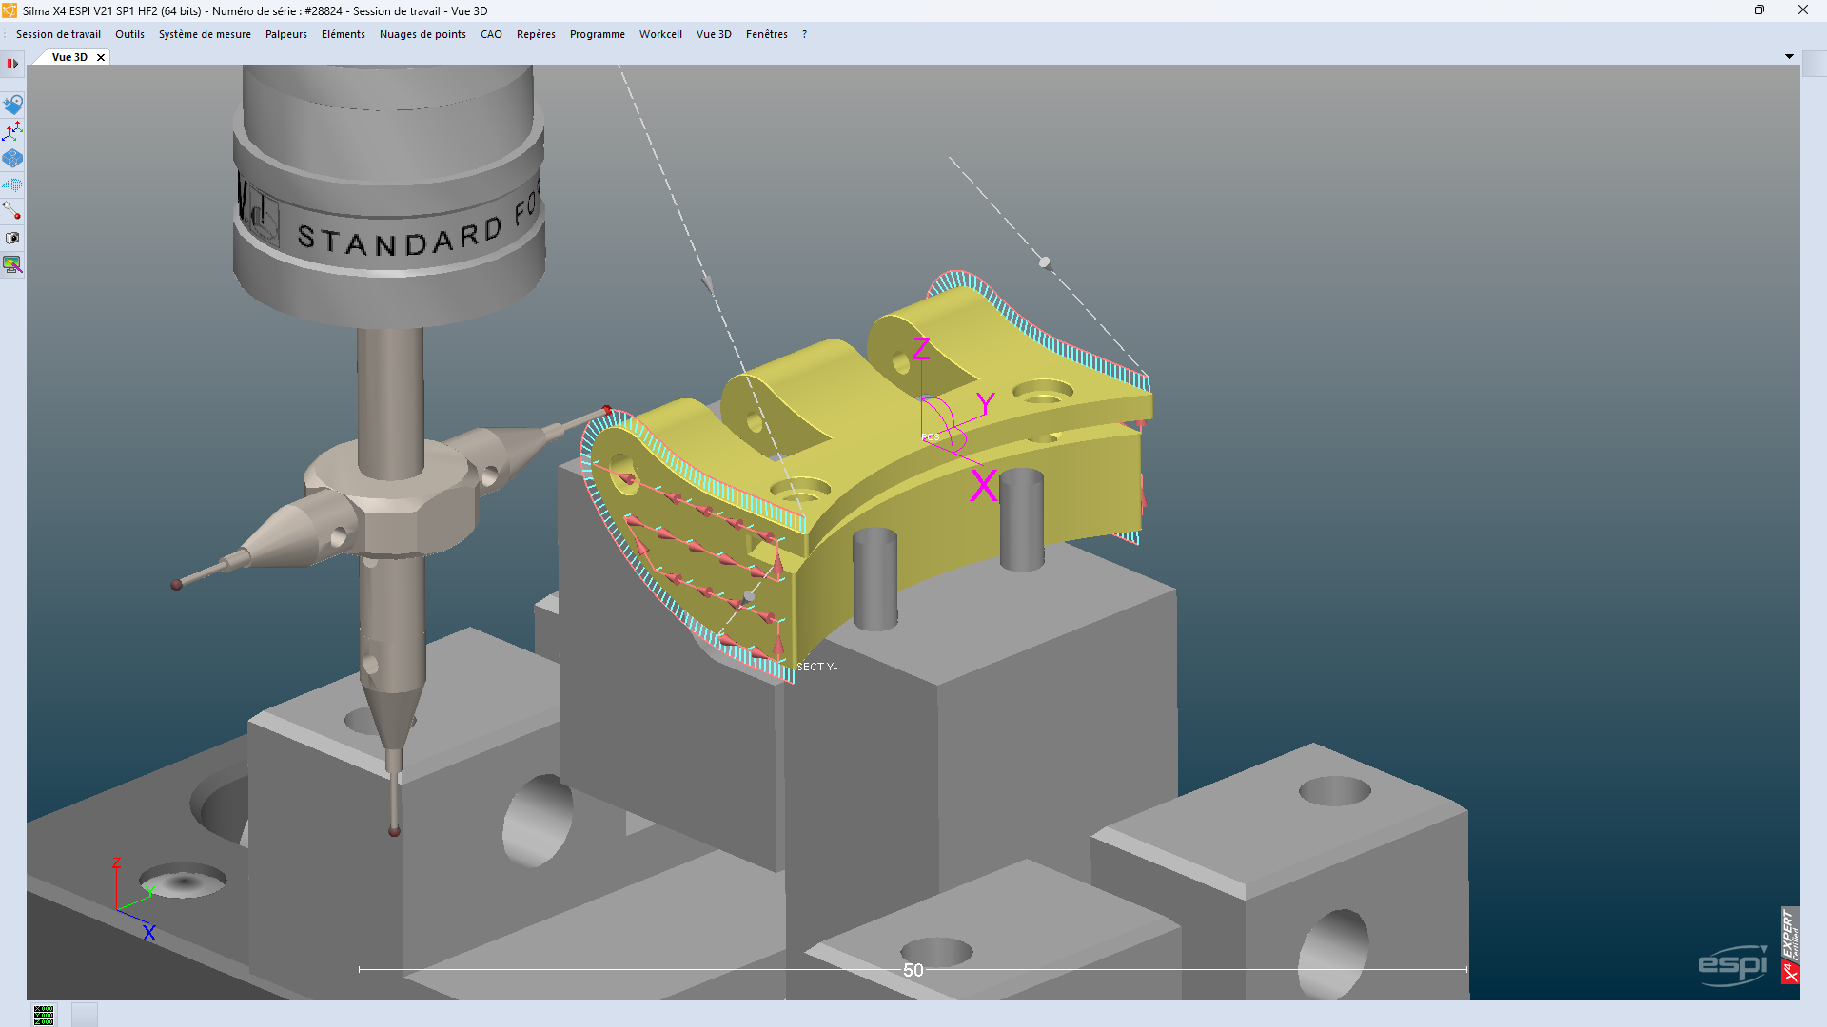The width and height of the screenshot is (1827, 1027).
Task: Click the coordinate frames icon
Action: tap(12, 131)
